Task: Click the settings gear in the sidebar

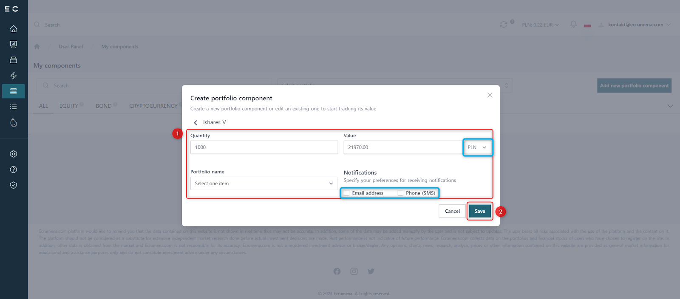Action: [x=14, y=154]
